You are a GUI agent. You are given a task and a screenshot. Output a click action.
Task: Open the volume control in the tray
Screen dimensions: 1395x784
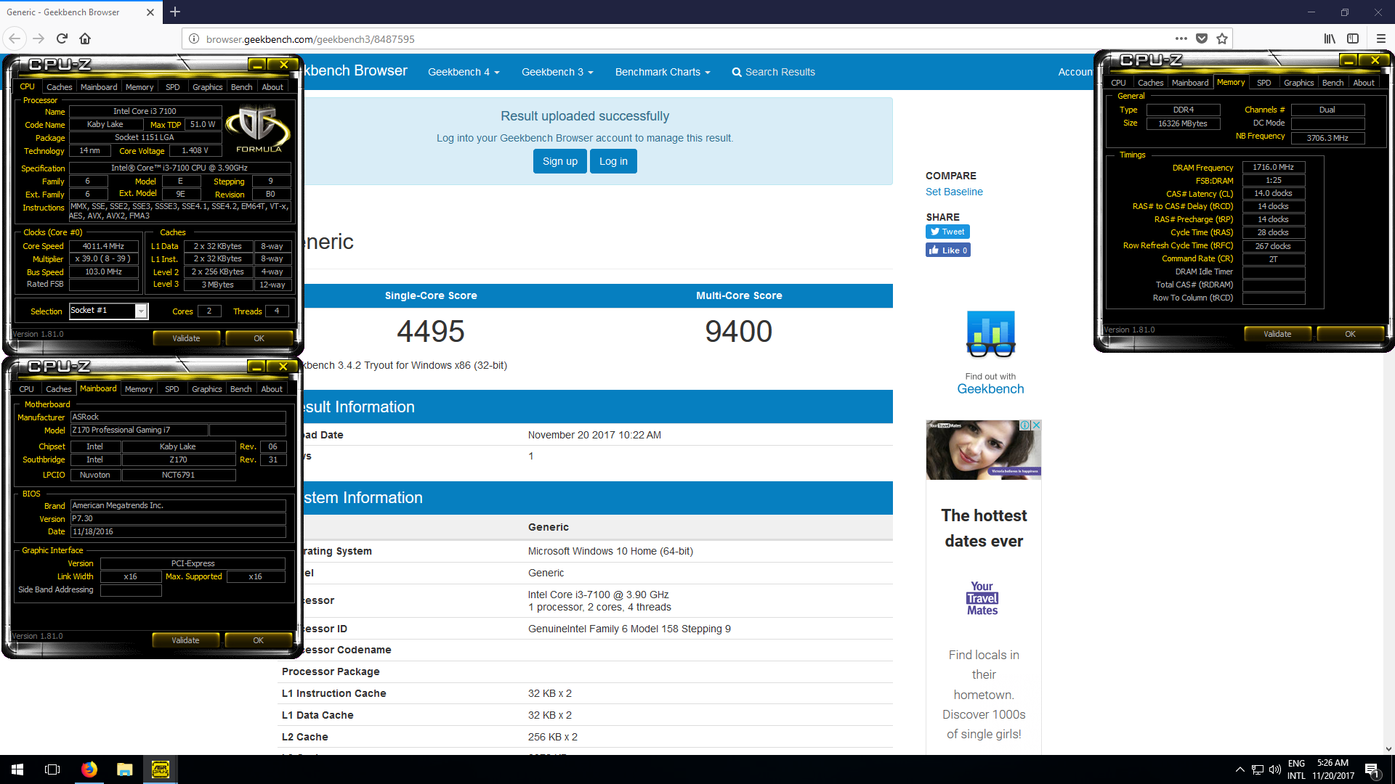click(x=1275, y=769)
